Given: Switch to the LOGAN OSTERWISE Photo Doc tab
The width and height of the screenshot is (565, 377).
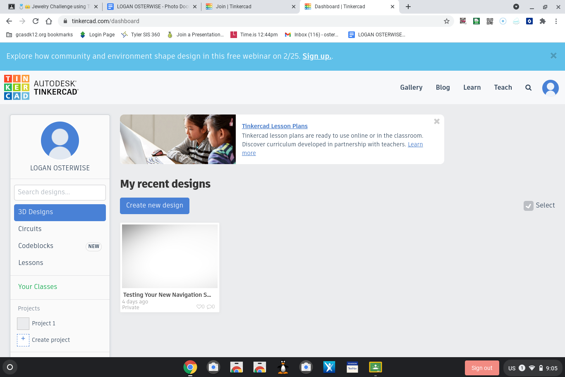Looking at the screenshot, I should (152, 7).
